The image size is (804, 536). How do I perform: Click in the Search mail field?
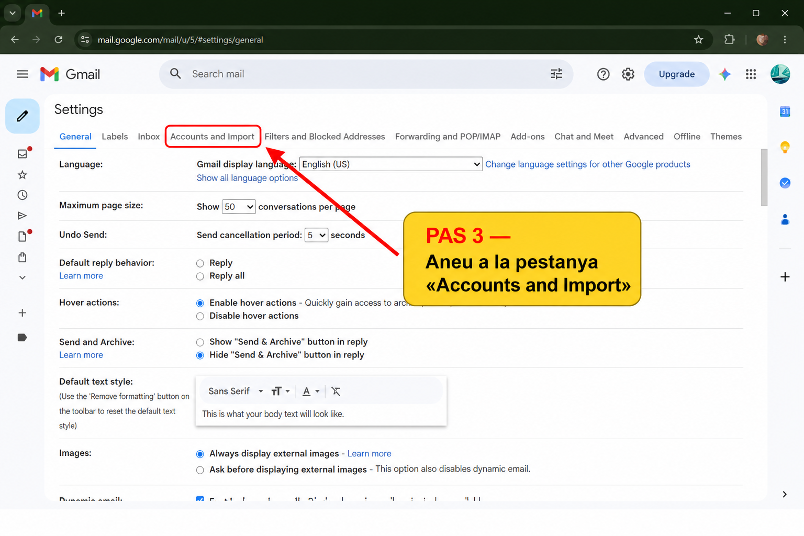(x=366, y=74)
